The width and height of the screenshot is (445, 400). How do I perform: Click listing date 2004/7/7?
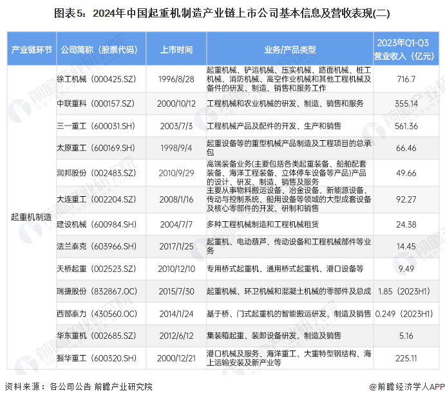[x=176, y=224]
